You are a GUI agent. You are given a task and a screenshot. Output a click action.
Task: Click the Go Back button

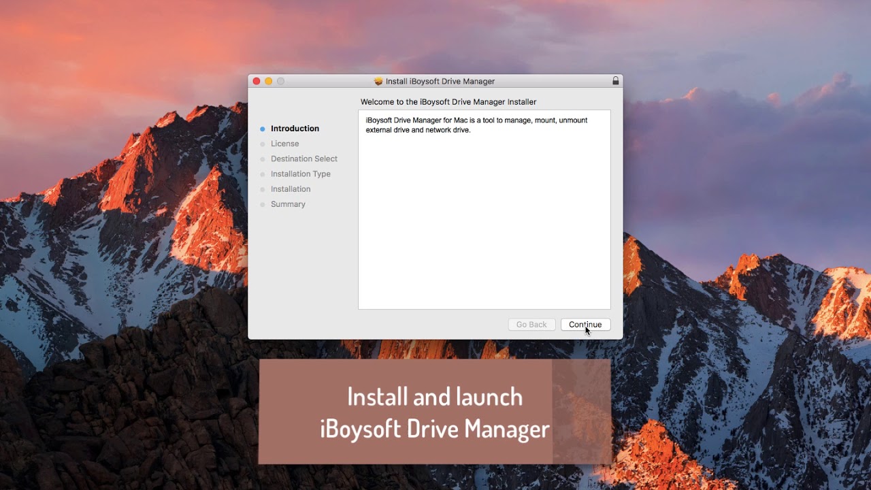pos(531,325)
